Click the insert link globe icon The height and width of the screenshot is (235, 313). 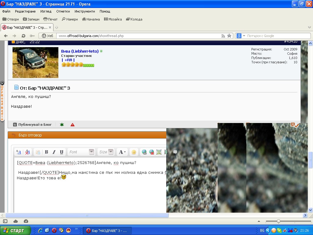pos(144,152)
